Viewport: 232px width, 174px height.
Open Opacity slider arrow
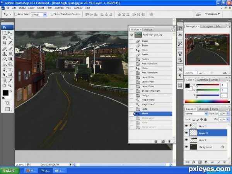[228, 113]
